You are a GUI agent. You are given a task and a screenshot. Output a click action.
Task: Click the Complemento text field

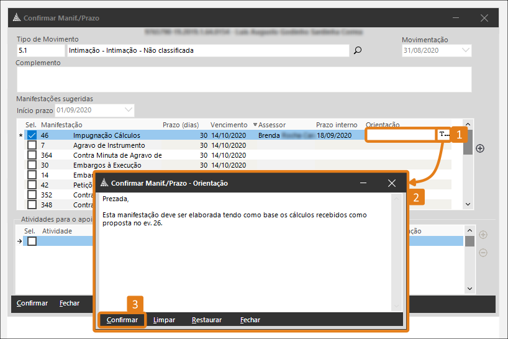pyautogui.click(x=243, y=79)
